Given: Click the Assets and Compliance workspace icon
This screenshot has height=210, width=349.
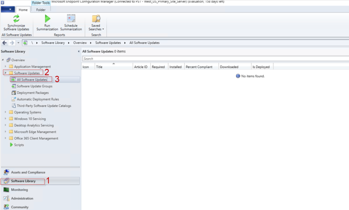Looking at the screenshot, I should [6, 172].
